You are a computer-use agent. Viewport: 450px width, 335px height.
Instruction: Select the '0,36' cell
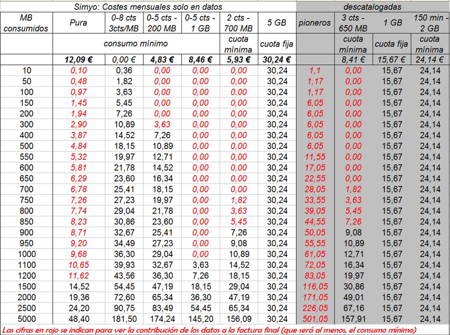(x=124, y=71)
